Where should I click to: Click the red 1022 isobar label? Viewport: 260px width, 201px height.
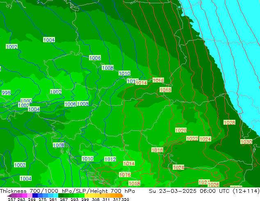pyautogui.click(x=192, y=139)
